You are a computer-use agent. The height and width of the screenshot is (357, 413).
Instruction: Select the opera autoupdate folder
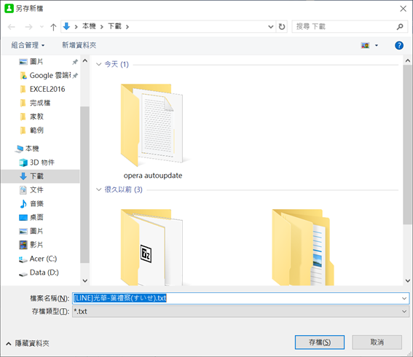153,131
